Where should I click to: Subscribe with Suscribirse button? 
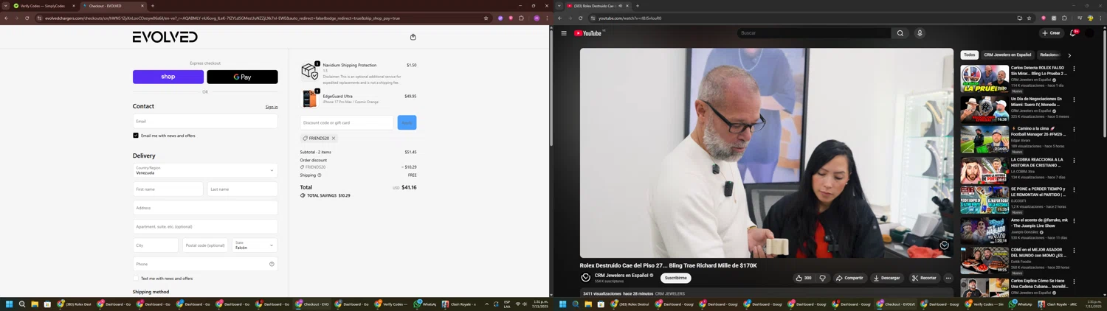pyautogui.click(x=675, y=278)
